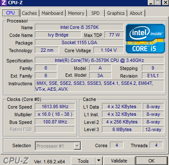
Task: Click the Package value Socket 1155 LGA
Action: click(x=79, y=42)
